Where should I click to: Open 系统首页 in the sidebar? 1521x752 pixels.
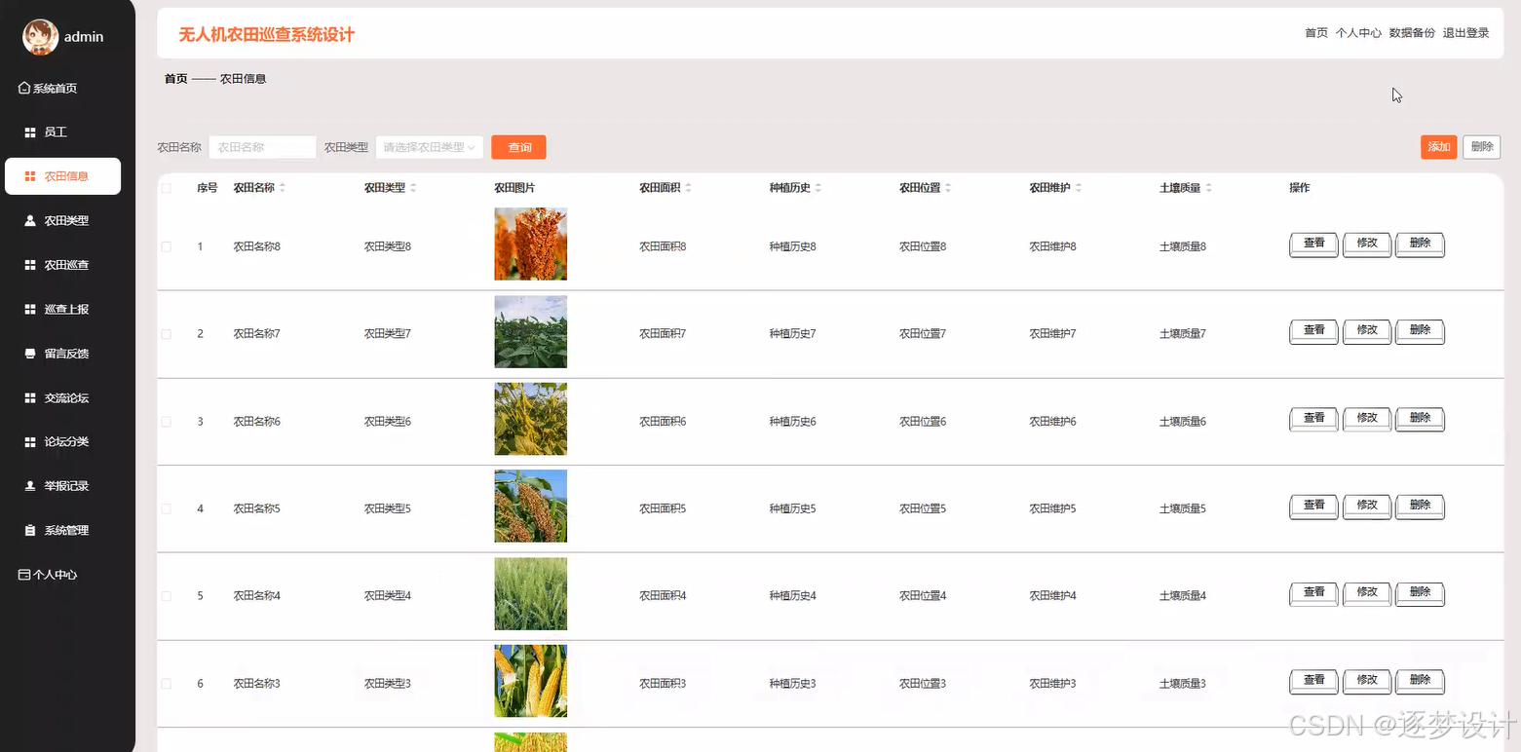tap(55, 89)
